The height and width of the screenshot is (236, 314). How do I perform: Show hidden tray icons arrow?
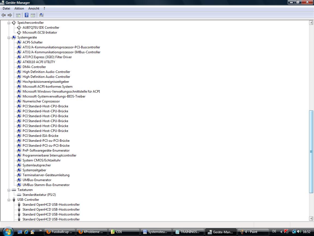[x=281, y=232]
